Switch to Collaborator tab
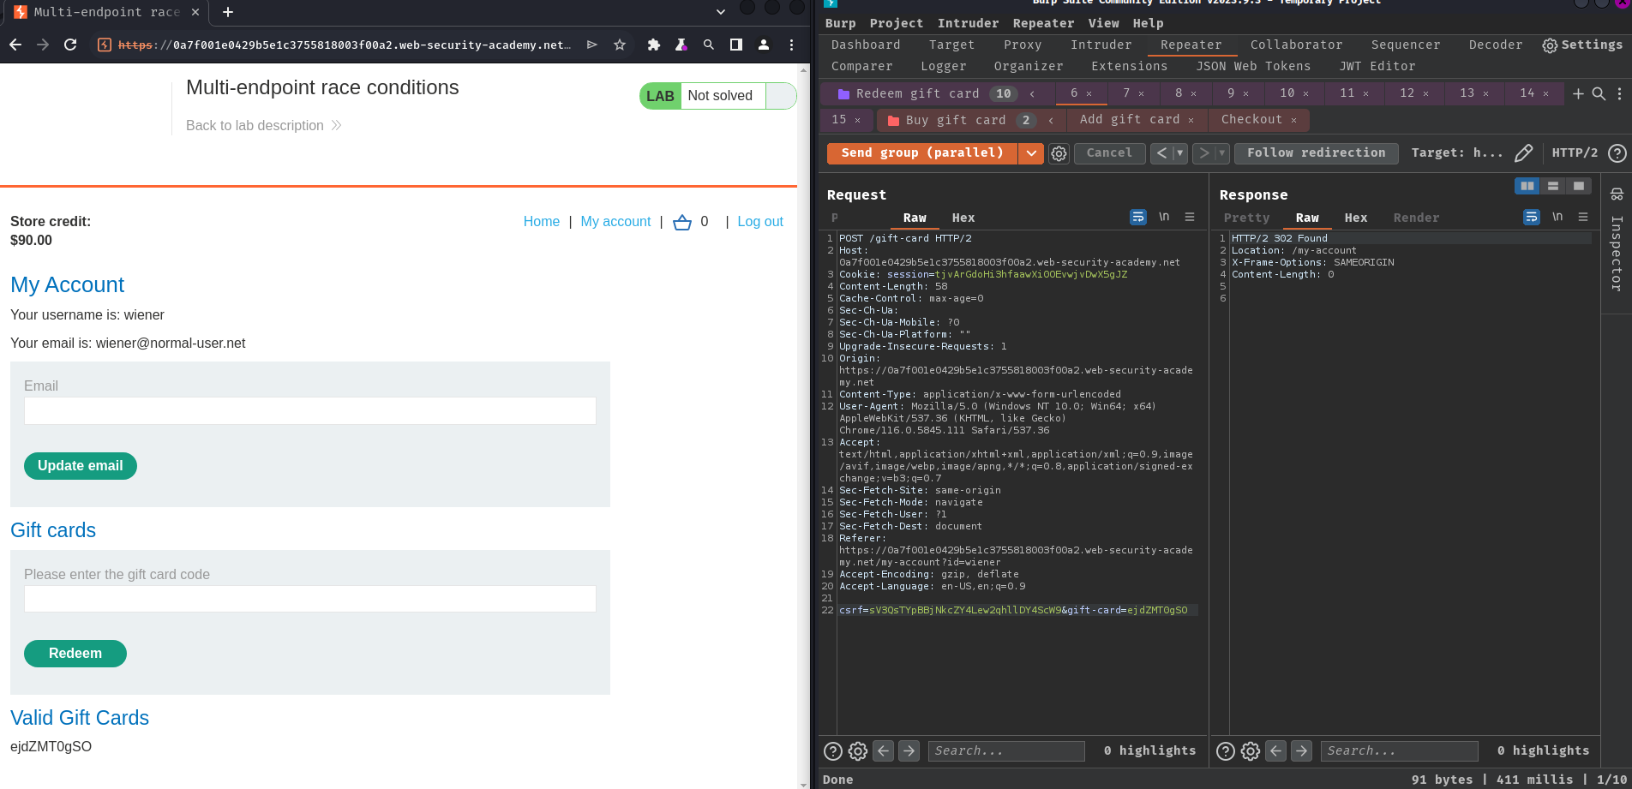 [x=1296, y=45]
